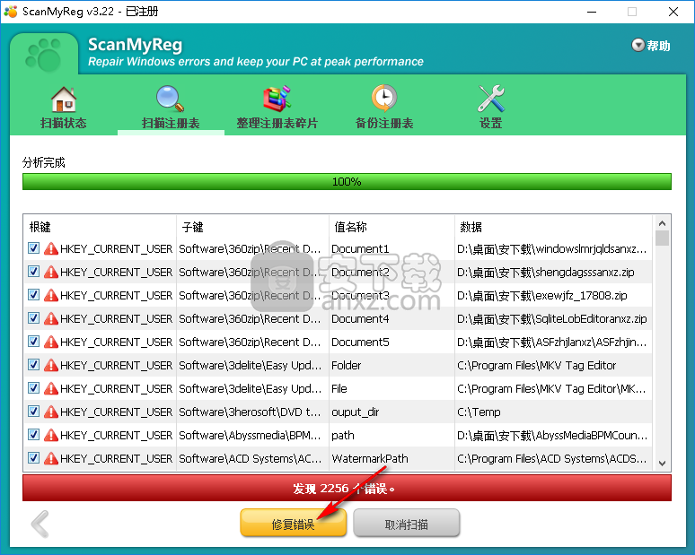Click the 帮助 dropdown icon
Screen dimensions: 695x555
point(638,45)
